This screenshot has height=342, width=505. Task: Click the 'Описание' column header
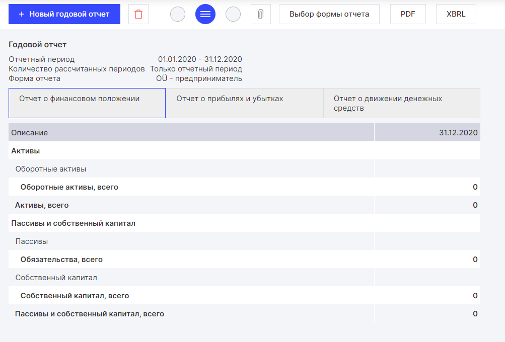(x=191, y=133)
